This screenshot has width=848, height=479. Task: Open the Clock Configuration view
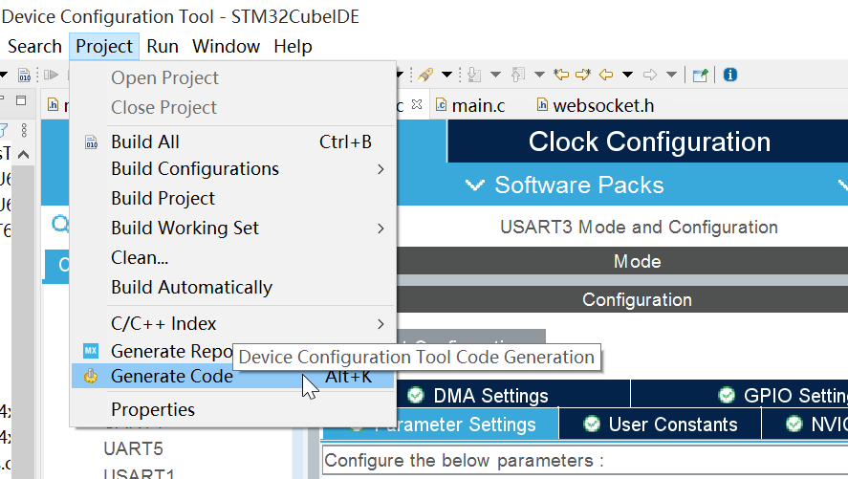tap(649, 142)
